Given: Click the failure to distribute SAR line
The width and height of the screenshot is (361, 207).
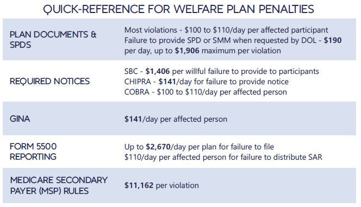Looking at the screenshot, I should pos(223,157).
